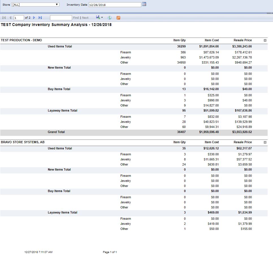Click Jewelry cost $1,473,673.09
The height and width of the screenshot is (257, 273).
[209, 57]
